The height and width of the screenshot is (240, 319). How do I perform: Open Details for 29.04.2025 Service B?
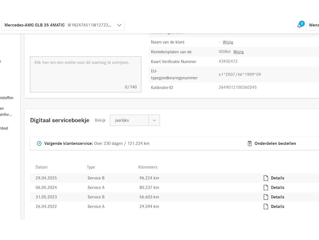[278, 178]
